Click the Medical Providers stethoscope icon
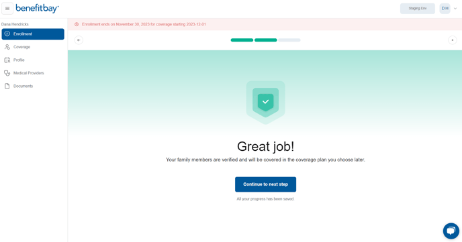 tap(7, 73)
